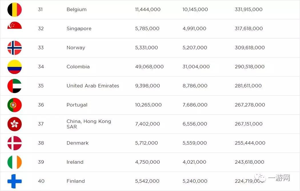Click the Ireland flag icon
The image size is (300, 191).
point(15,162)
